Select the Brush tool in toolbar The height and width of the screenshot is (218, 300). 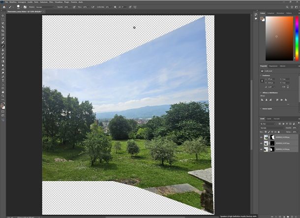coord(2,46)
